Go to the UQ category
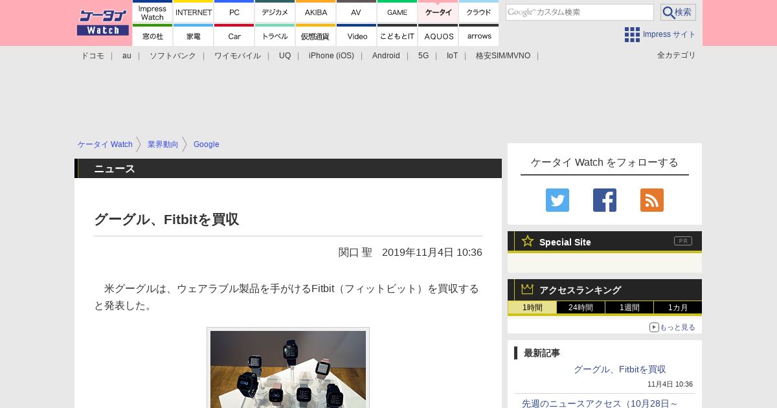 285,56
